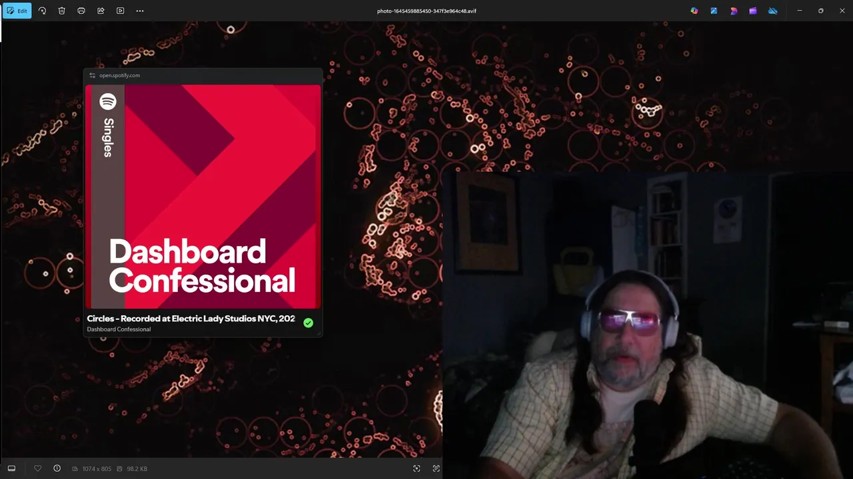The width and height of the screenshot is (853, 479).
Task: Click the photo filename in title bar
Action: pos(426,11)
